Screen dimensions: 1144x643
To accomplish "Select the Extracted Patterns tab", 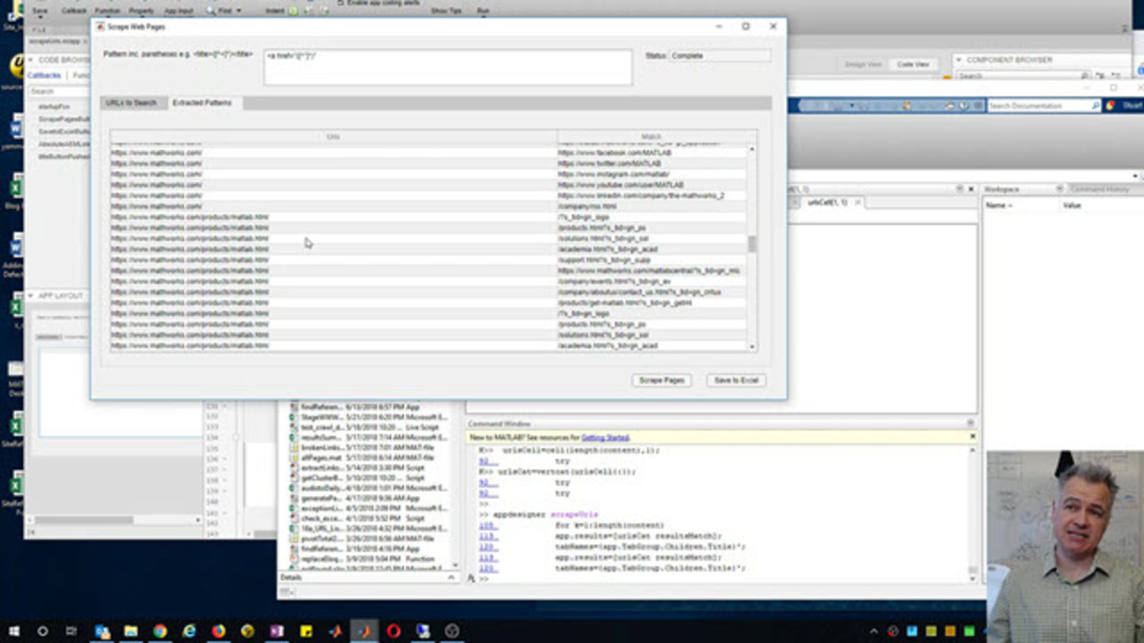I will point(202,103).
